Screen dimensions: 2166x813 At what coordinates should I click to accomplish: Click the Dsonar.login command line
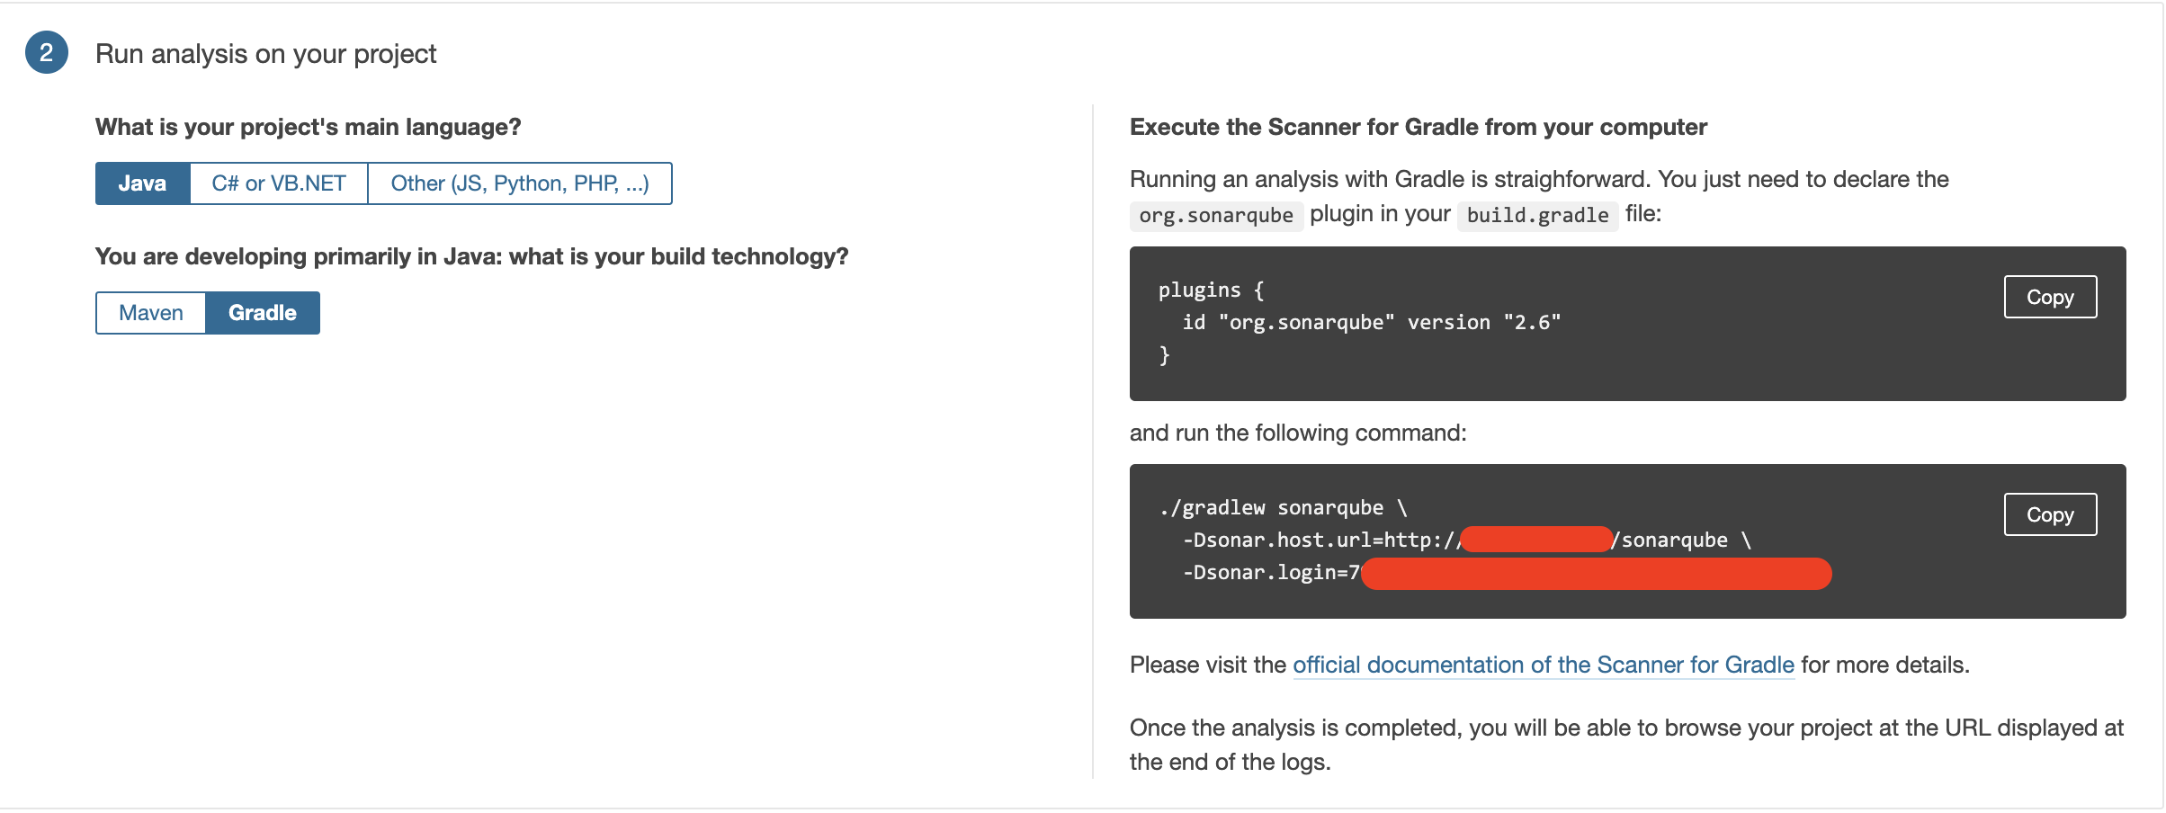[x=1277, y=574]
